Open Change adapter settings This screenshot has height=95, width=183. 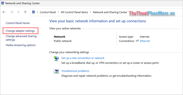click(20, 31)
